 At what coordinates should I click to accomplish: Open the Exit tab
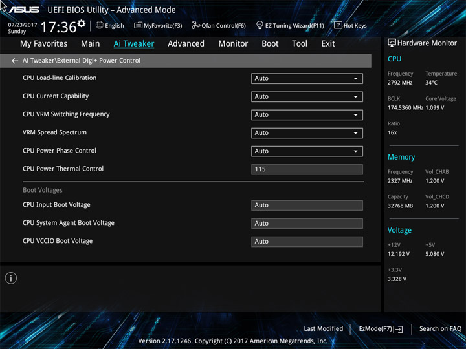tap(328, 44)
